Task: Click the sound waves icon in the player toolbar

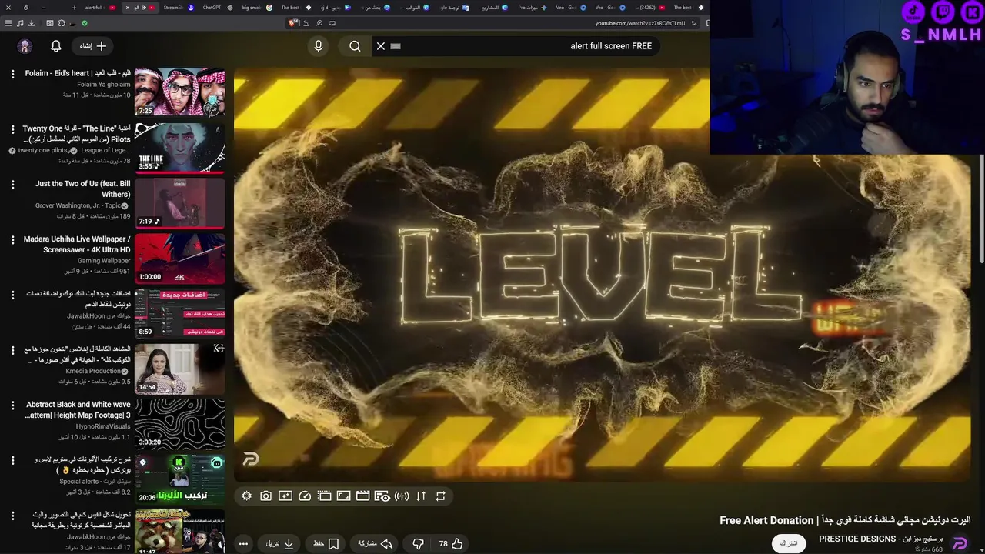Action: click(x=402, y=496)
